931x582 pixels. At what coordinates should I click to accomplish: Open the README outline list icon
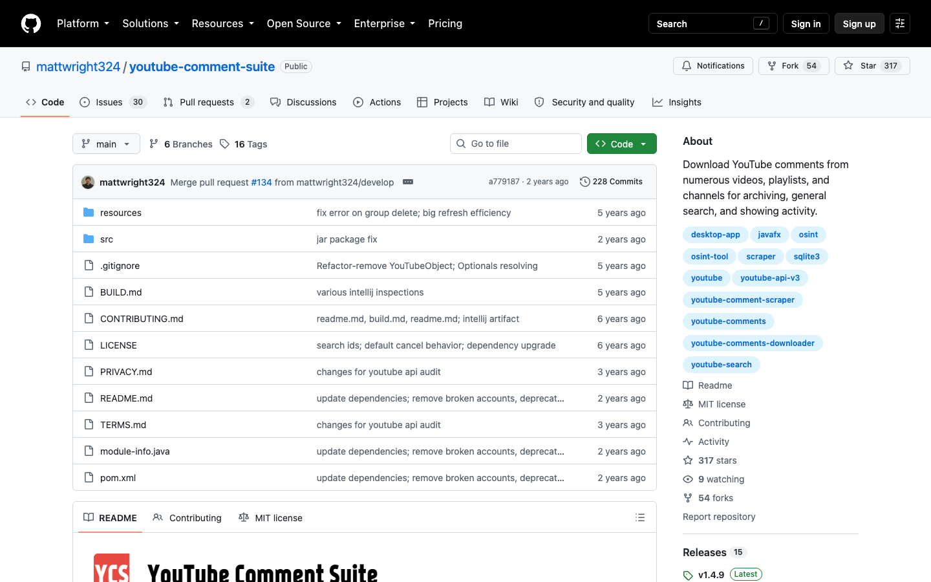tap(640, 517)
